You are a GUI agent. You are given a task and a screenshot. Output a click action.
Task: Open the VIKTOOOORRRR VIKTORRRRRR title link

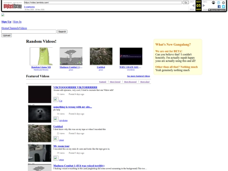click(x=75, y=87)
